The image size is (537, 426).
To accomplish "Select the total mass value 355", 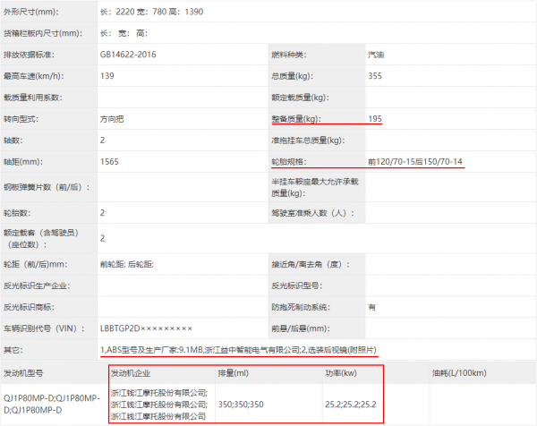I will click(375, 76).
